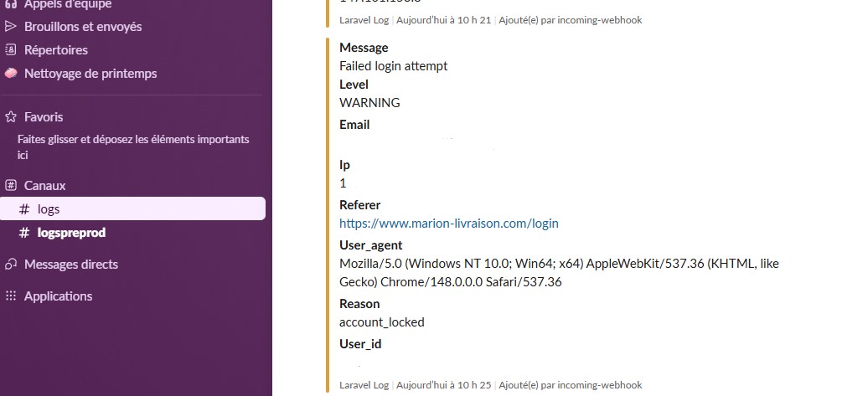Screen dimensions: 842x396
Task: Click the Canaux section icon
Action: coord(11,185)
